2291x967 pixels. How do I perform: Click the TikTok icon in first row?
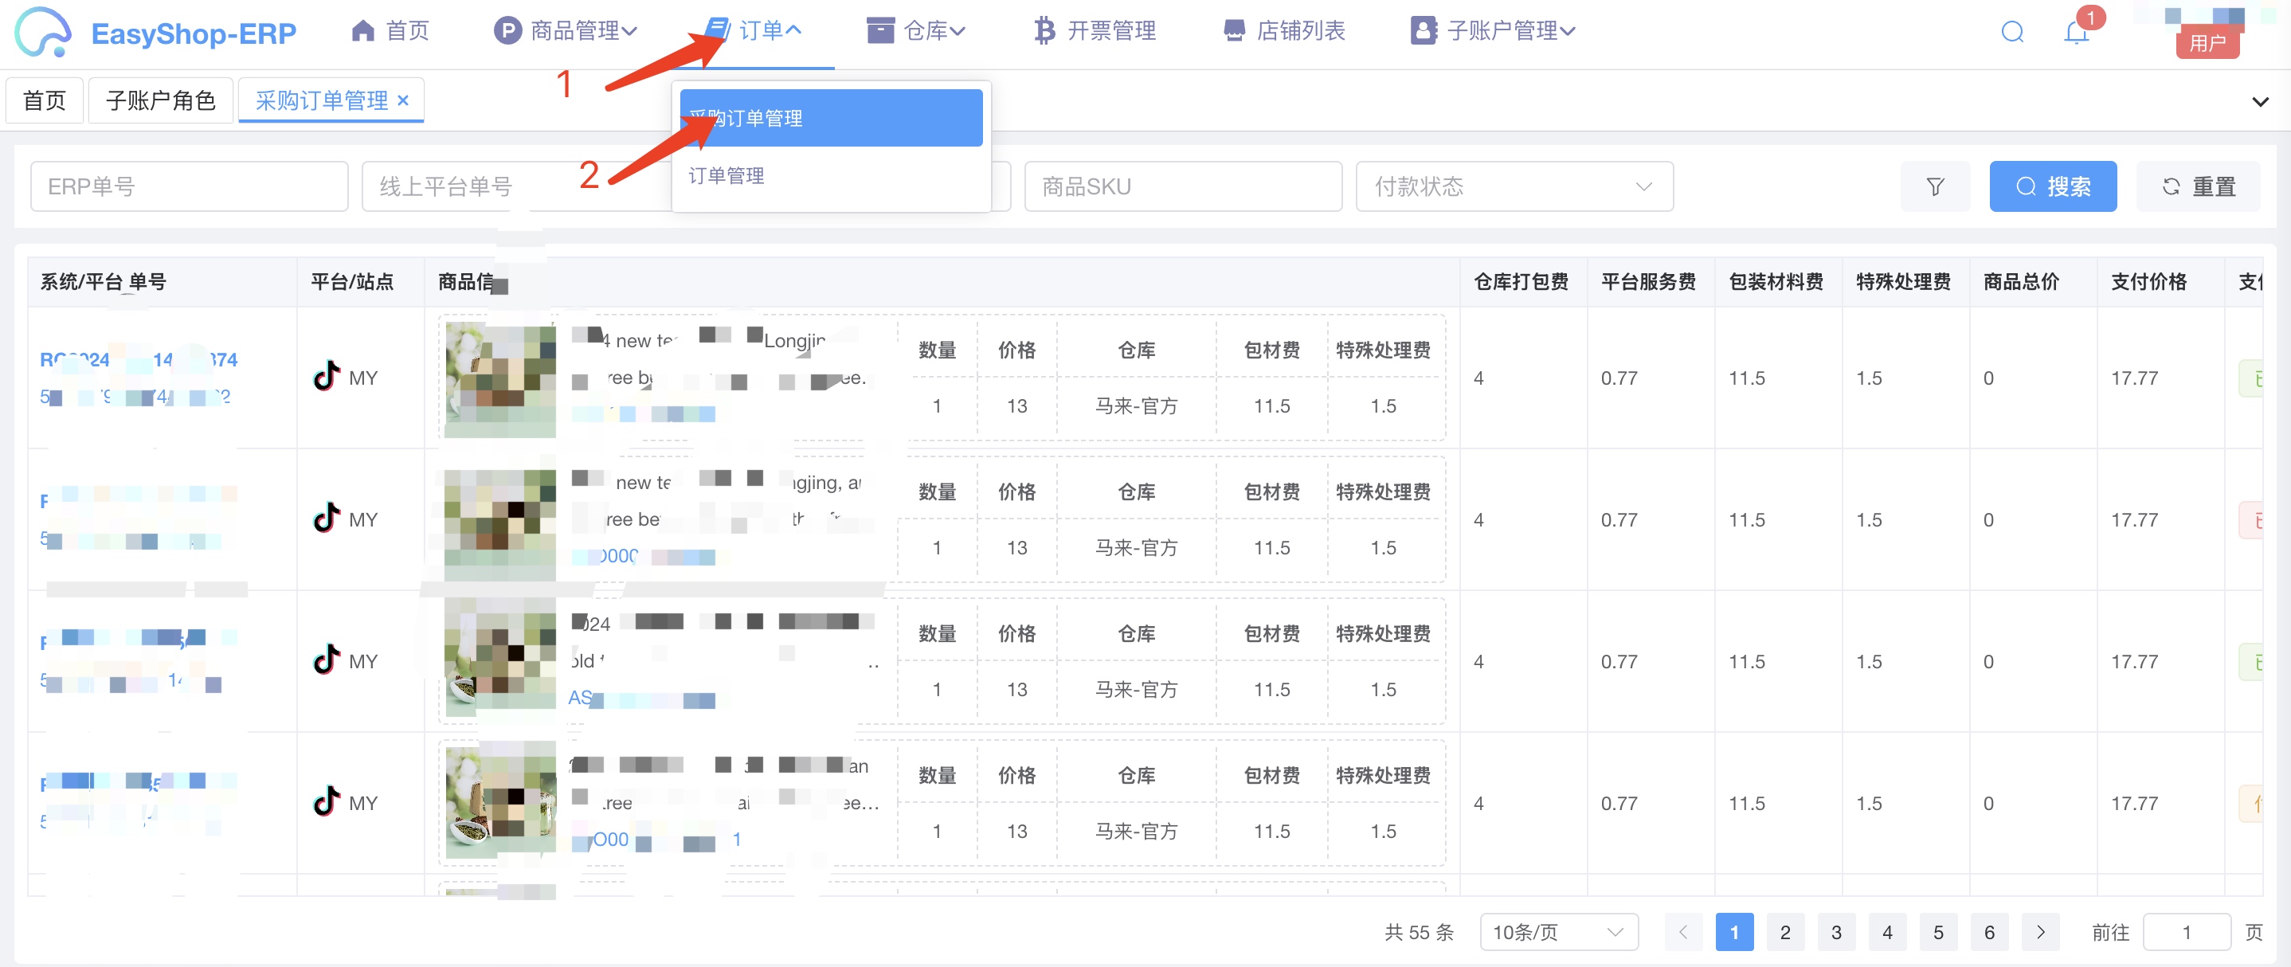(327, 376)
